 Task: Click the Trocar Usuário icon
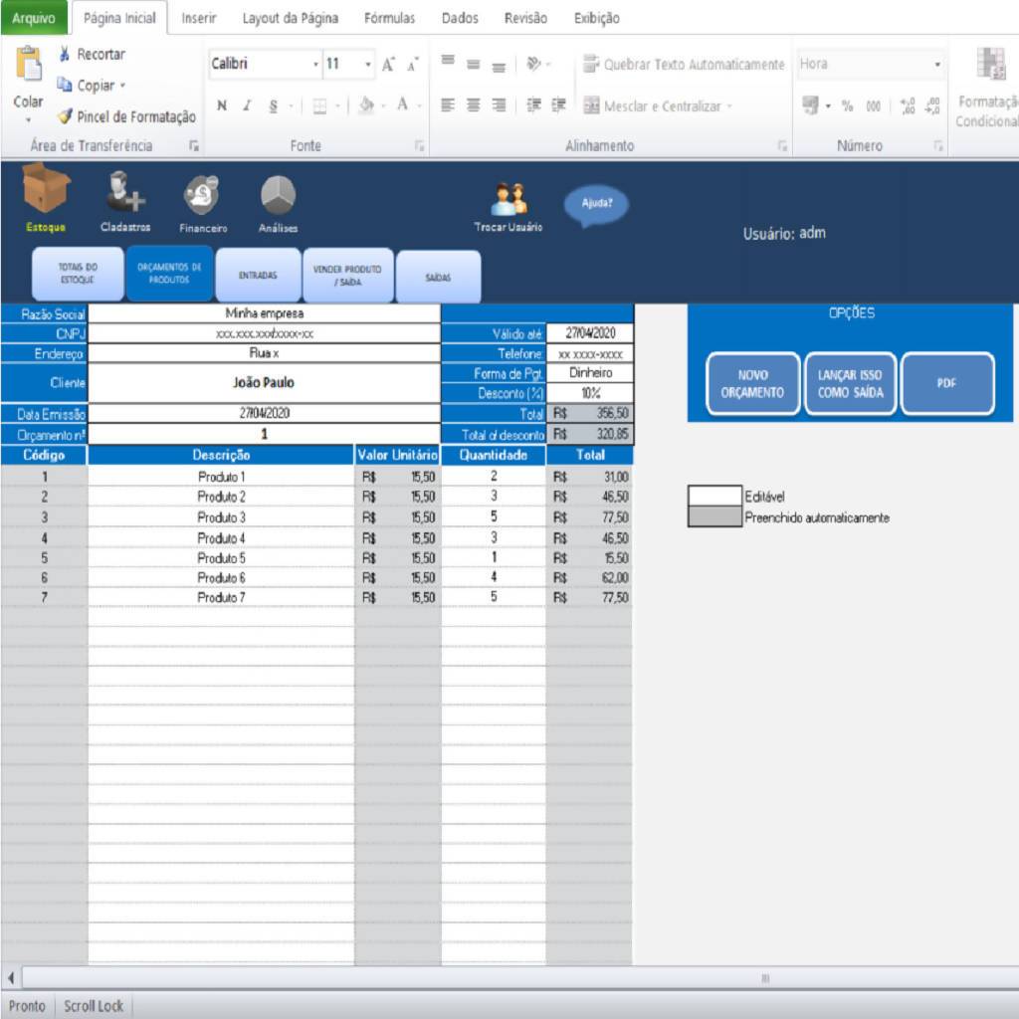point(509,200)
